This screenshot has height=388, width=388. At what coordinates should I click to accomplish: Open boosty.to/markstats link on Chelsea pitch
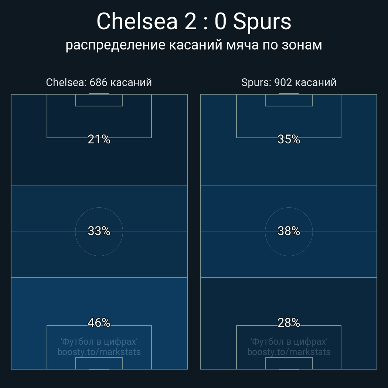tap(99, 352)
